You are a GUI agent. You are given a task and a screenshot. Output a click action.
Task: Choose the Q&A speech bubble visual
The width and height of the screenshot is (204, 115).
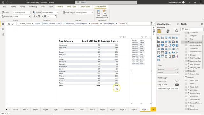[162, 57]
